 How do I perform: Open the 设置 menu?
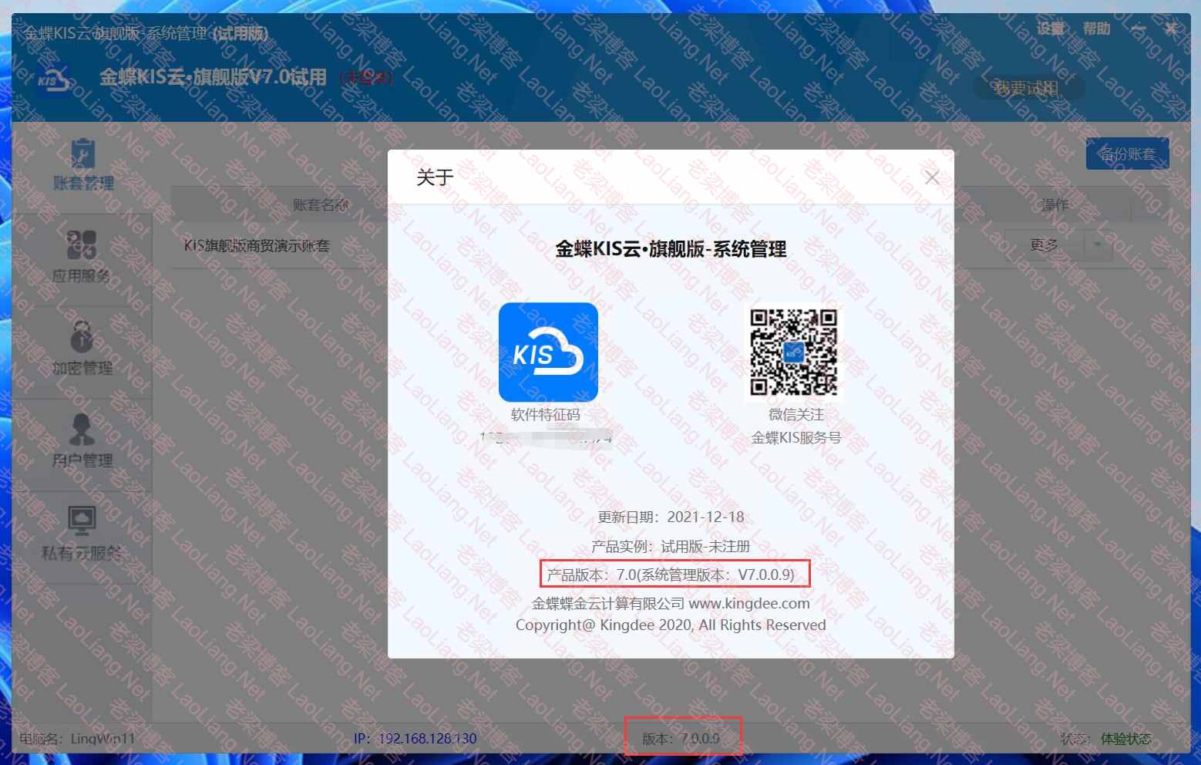(1050, 29)
